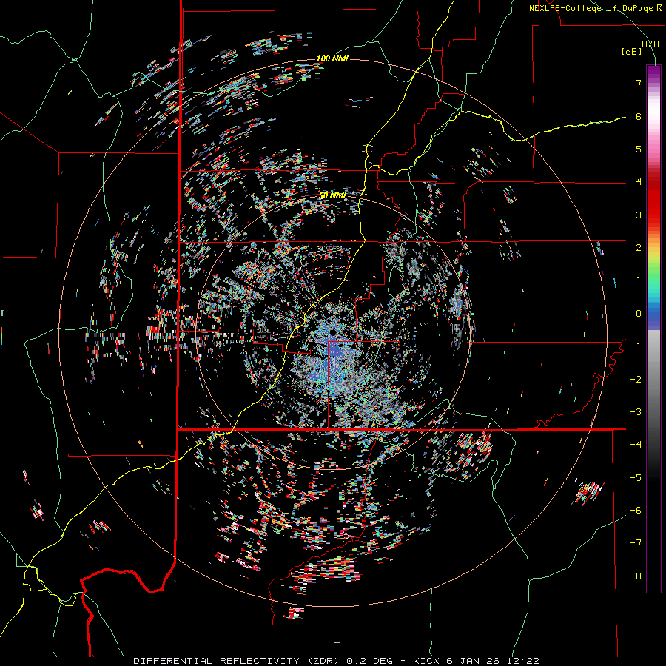Click the 100 NMI range ring label
This screenshot has height=666, width=666.
coord(332,58)
